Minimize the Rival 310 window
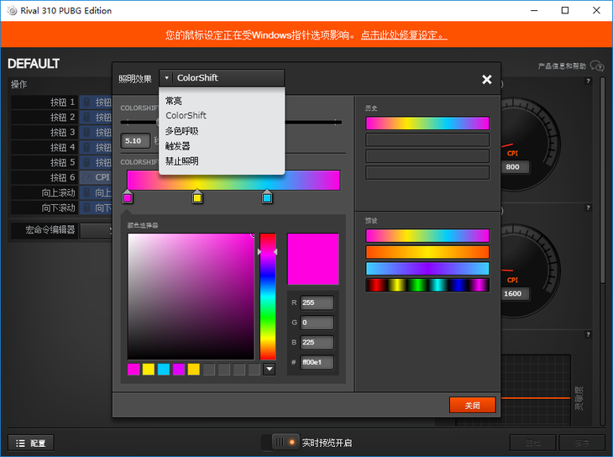 pyautogui.click(x=534, y=11)
